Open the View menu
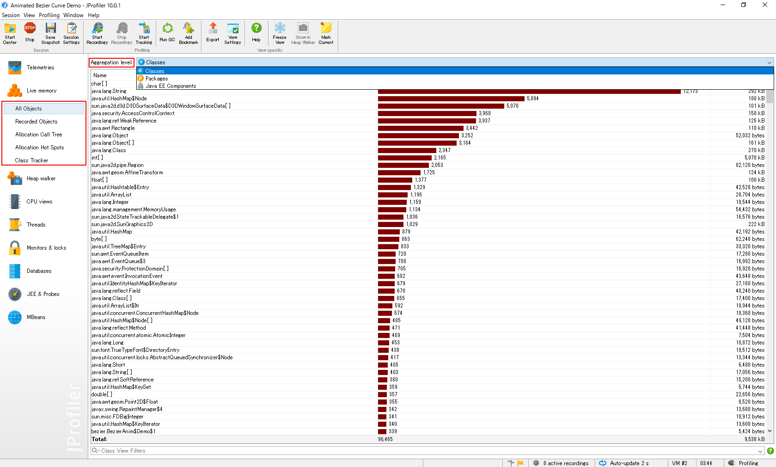 coord(29,15)
